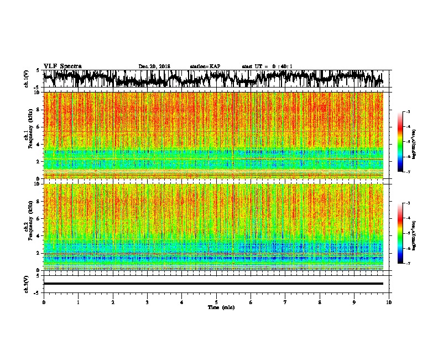Select the date label 'Dec. 20, 2018'

(154, 66)
